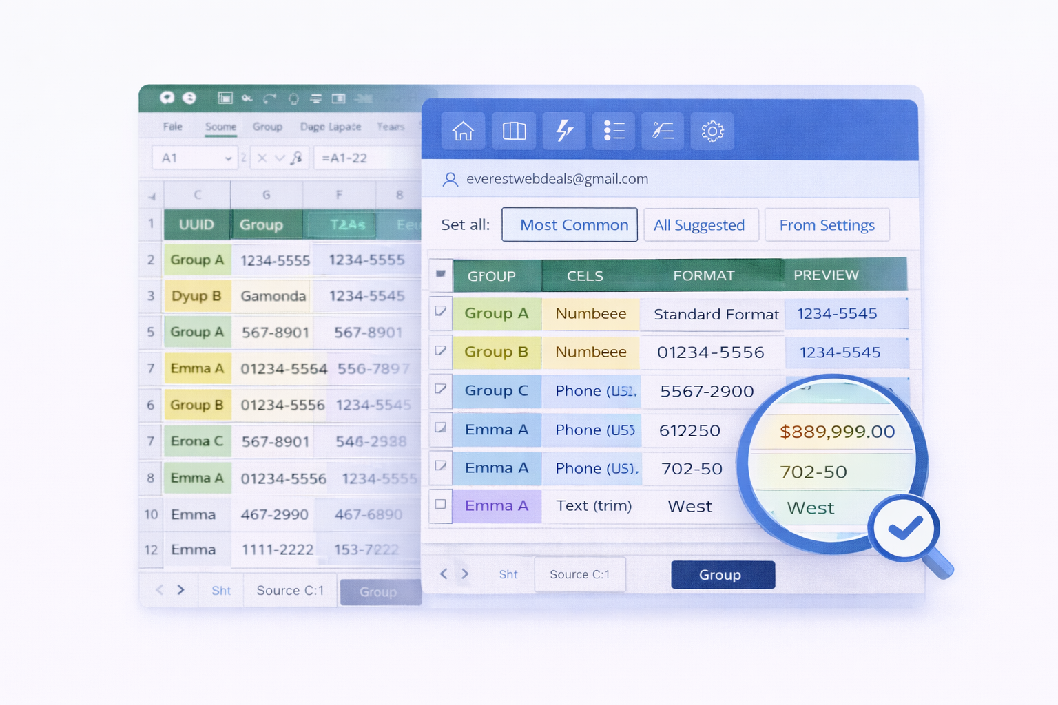Toggle the checkbox for Group C row

[x=441, y=389]
